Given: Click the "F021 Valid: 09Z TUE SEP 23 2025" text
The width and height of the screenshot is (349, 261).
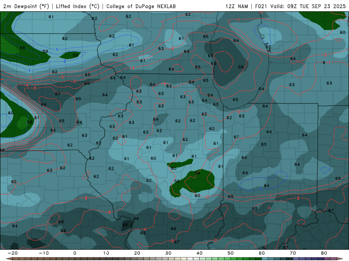Looking at the screenshot, I should [x=300, y=6].
